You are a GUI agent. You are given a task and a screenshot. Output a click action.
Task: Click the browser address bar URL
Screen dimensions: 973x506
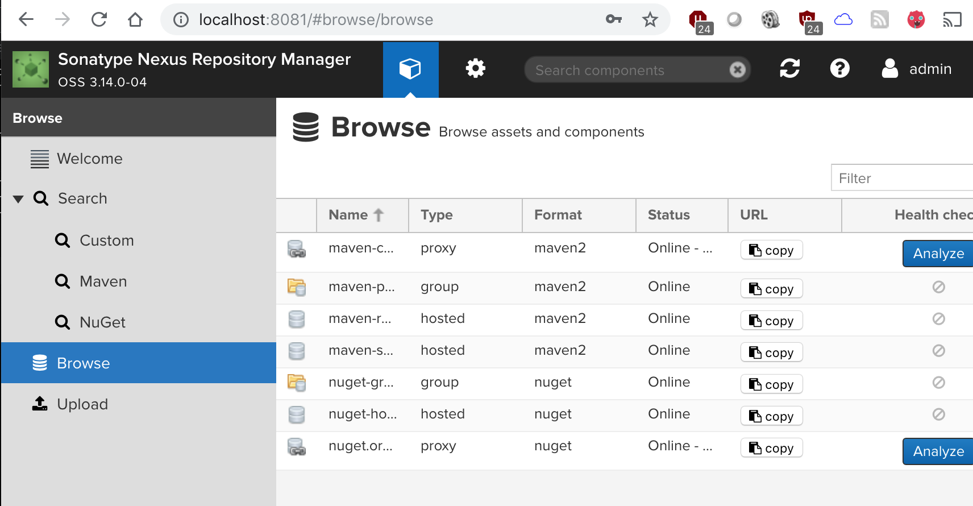(316, 20)
